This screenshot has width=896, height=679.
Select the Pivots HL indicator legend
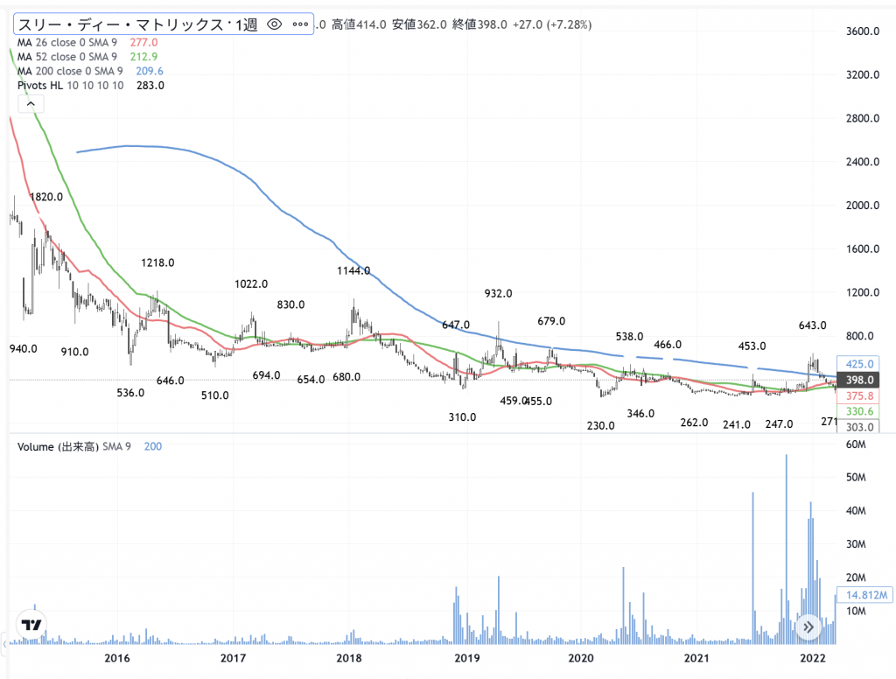(x=70, y=85)
